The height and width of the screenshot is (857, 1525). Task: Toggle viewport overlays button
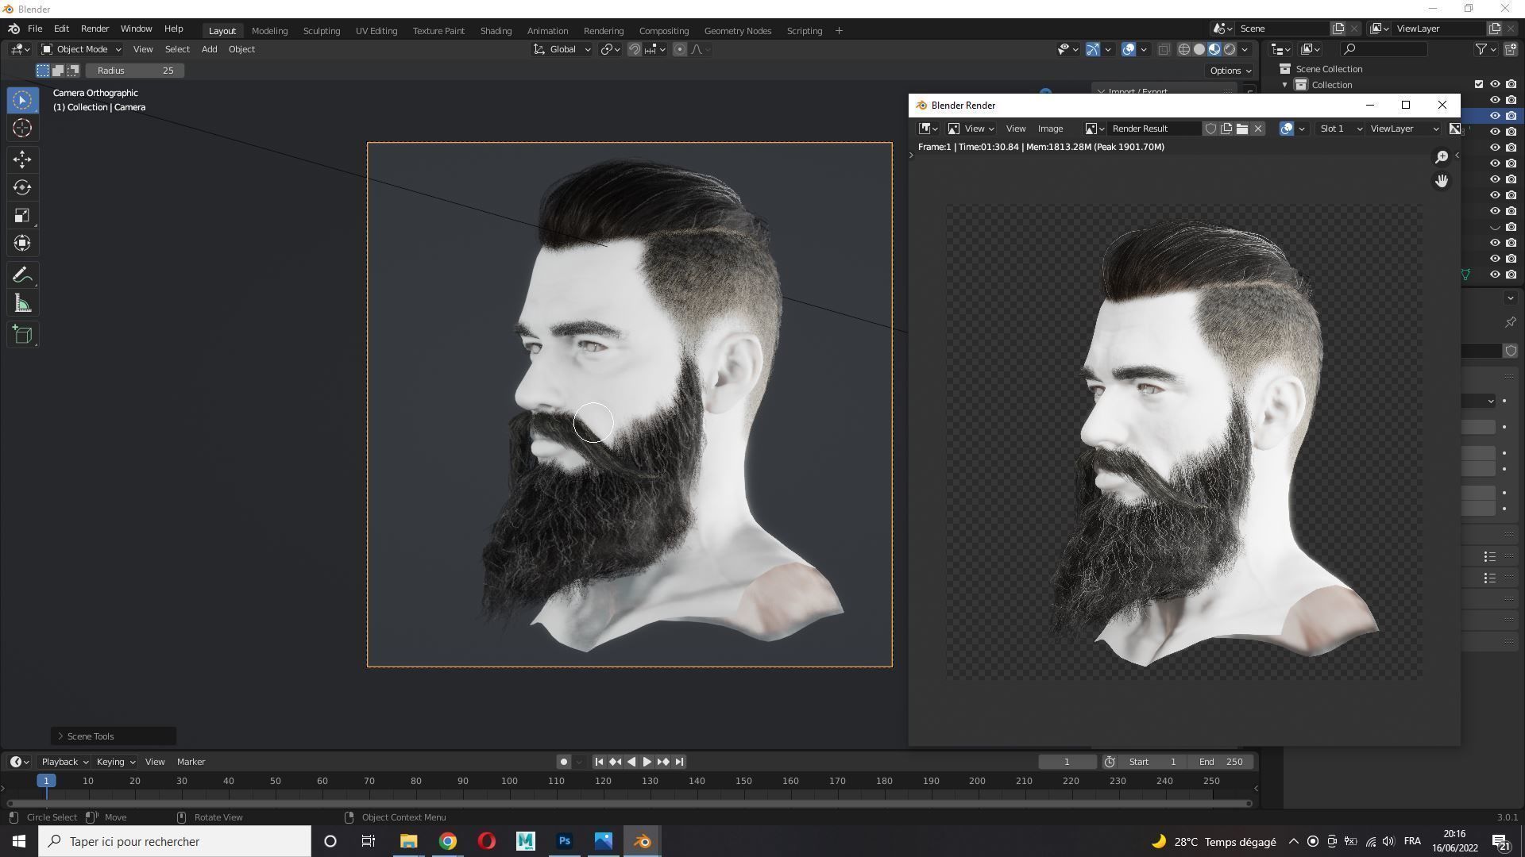1128,49
